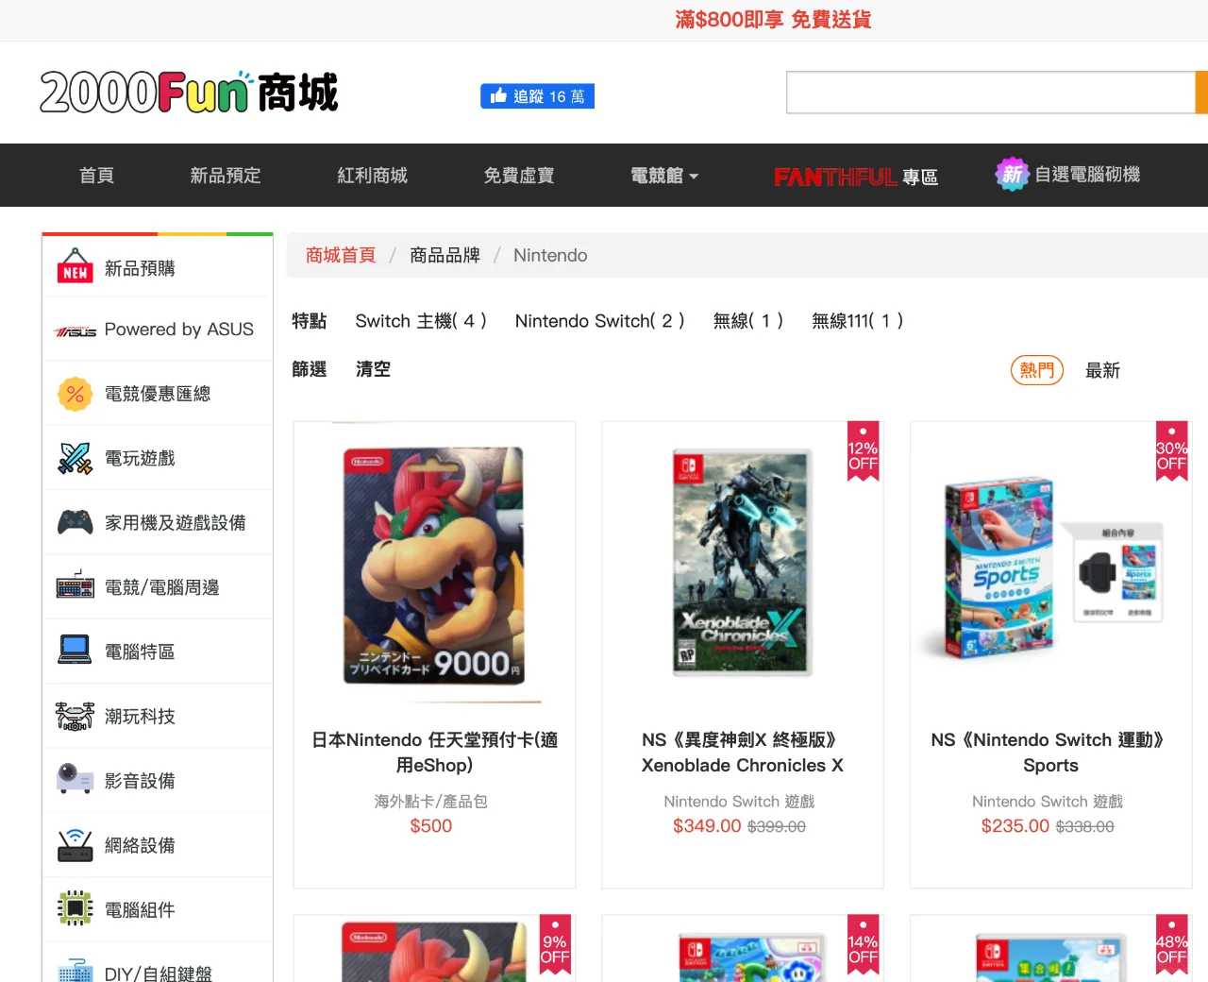
Task: Open 電競/電腦周邊 sidebar category
Action: coord(162,587)
